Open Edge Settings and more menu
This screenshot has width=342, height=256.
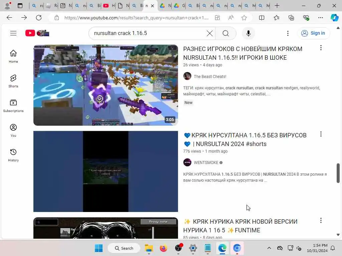[x=321, y=18]
